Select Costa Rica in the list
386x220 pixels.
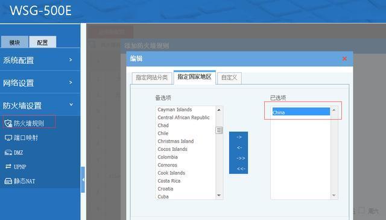click(169, 181)
